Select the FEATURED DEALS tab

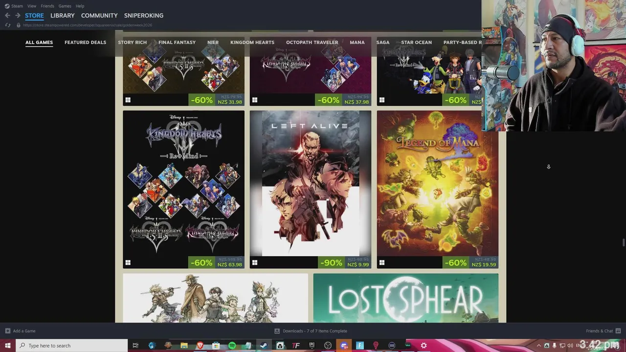(x=85, y=43)
